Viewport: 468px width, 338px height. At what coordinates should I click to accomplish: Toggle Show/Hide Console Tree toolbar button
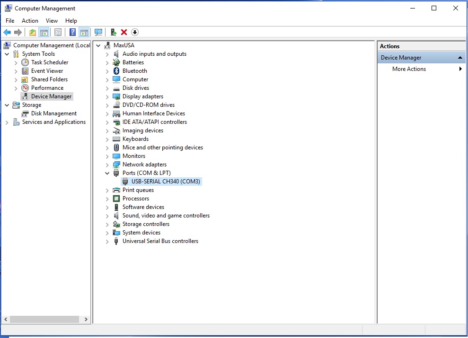click(x=44, y=32)
